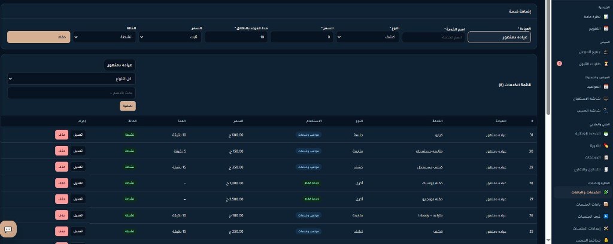
Task: Edit row 25 كشف
Action: coord(78,231)
